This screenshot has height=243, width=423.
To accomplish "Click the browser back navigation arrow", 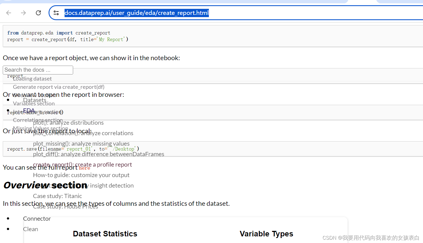I will (x=9, y=13).
